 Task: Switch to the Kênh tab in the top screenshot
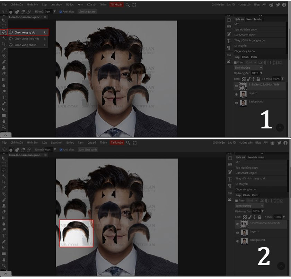[x=245, y=57]
